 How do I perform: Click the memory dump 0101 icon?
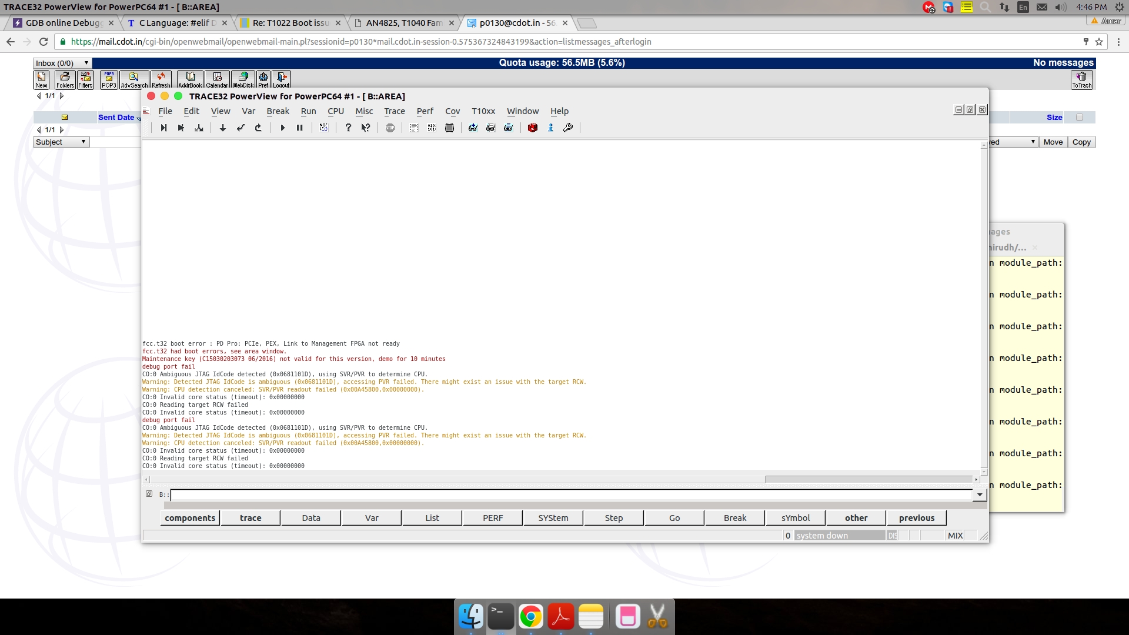click(432, 128)
